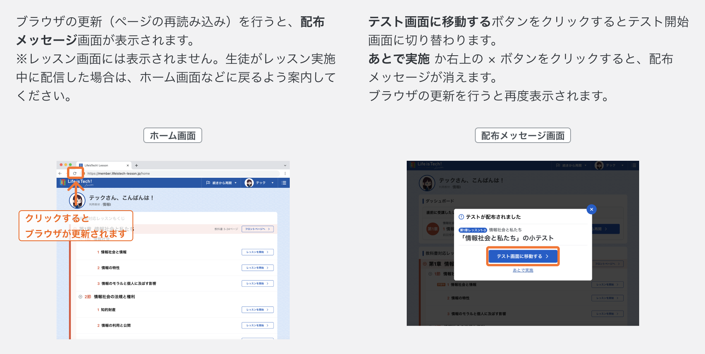Click the browser reload icon
This screenshot has width=705, height=354.
[75, 174]
